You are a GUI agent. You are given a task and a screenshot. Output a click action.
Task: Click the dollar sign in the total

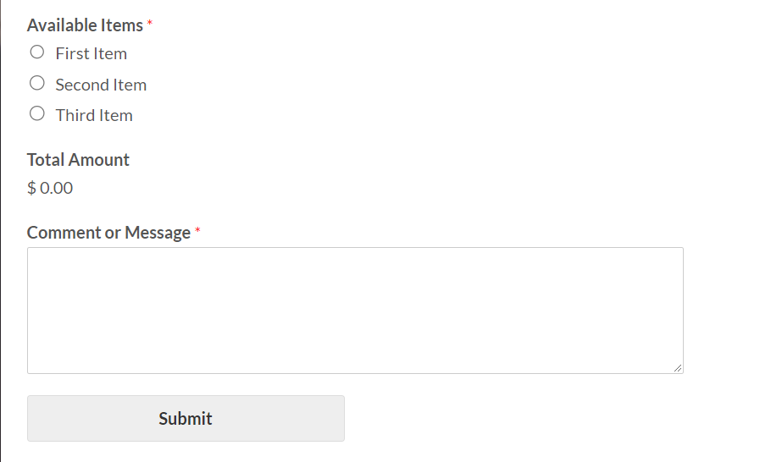(31, 188)
